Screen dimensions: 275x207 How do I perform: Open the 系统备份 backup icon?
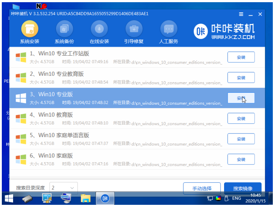pyautogui.click(x=64, y=32)
